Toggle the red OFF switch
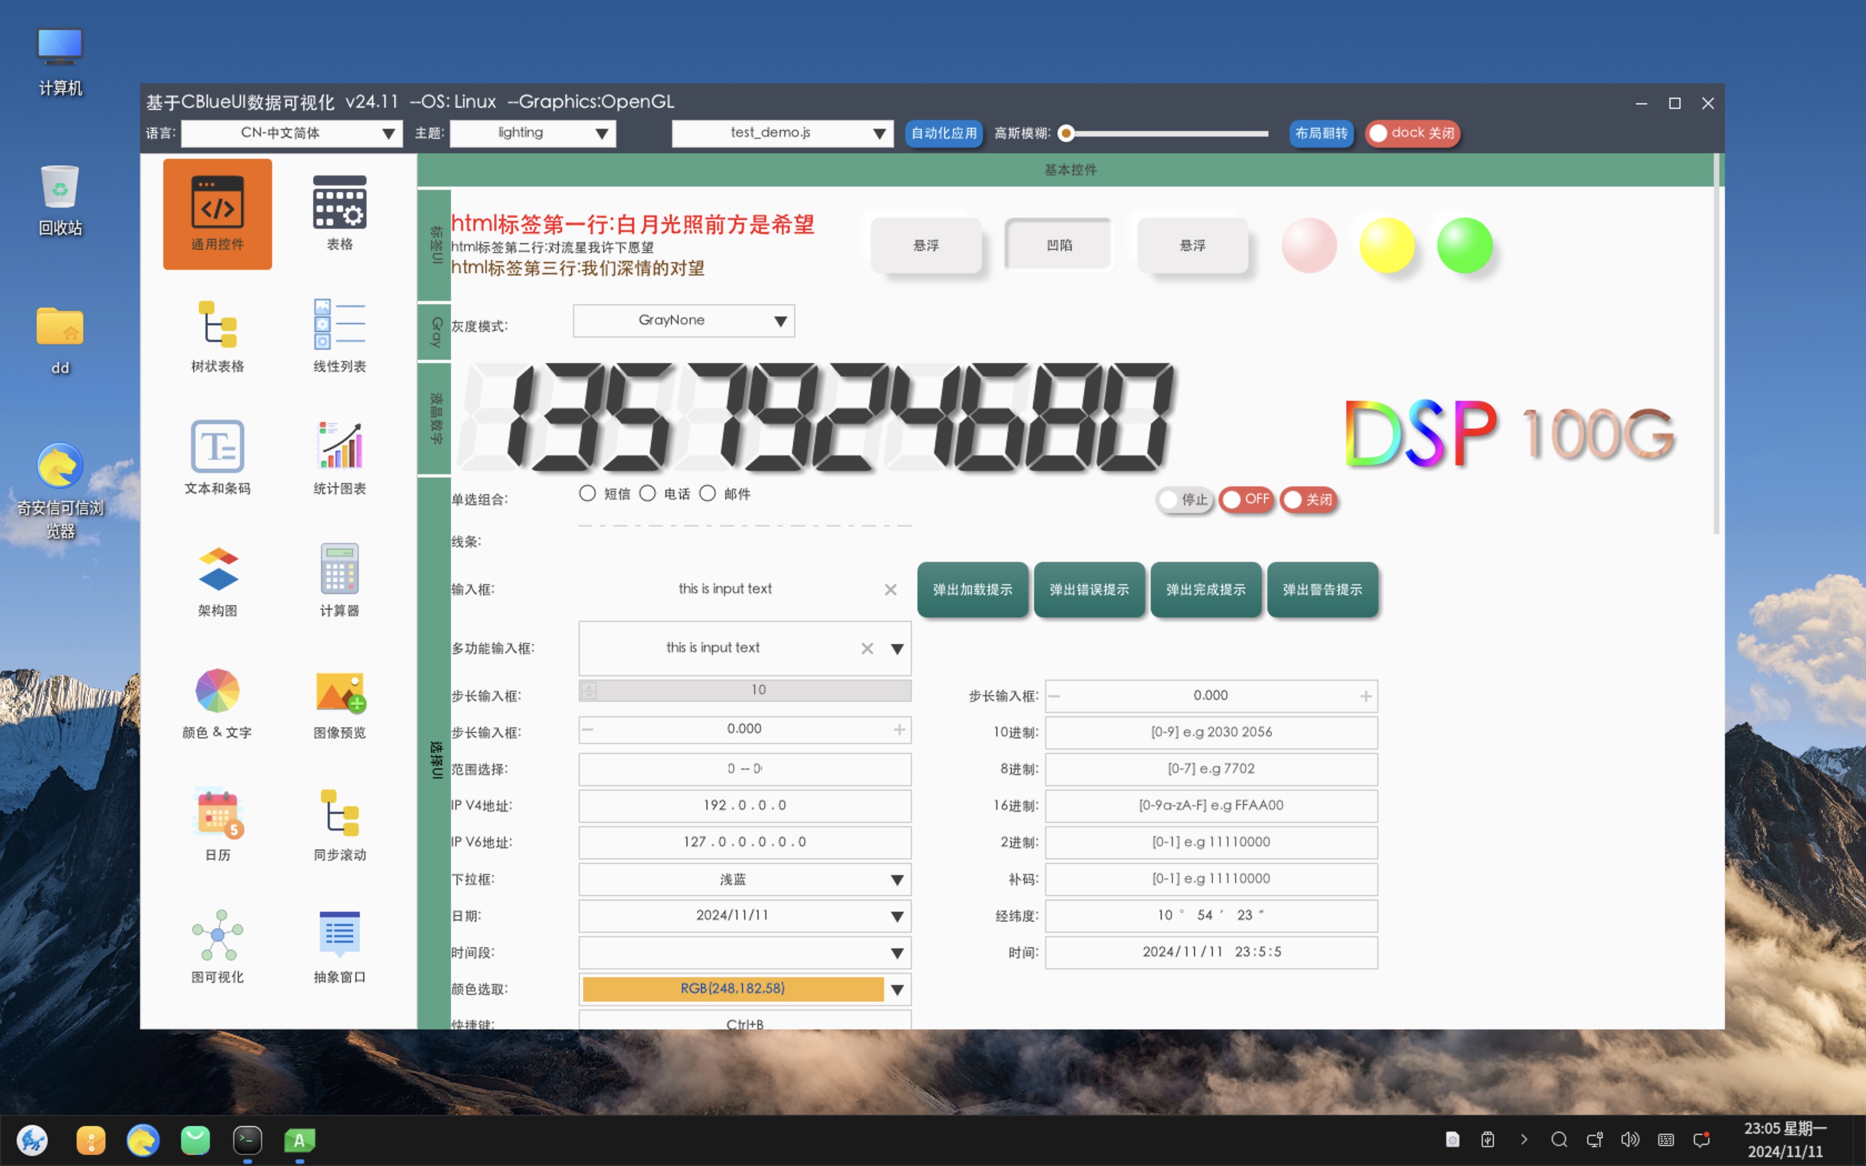This screenshot has width=1866, height=1166. click(x=1246, y=500)
